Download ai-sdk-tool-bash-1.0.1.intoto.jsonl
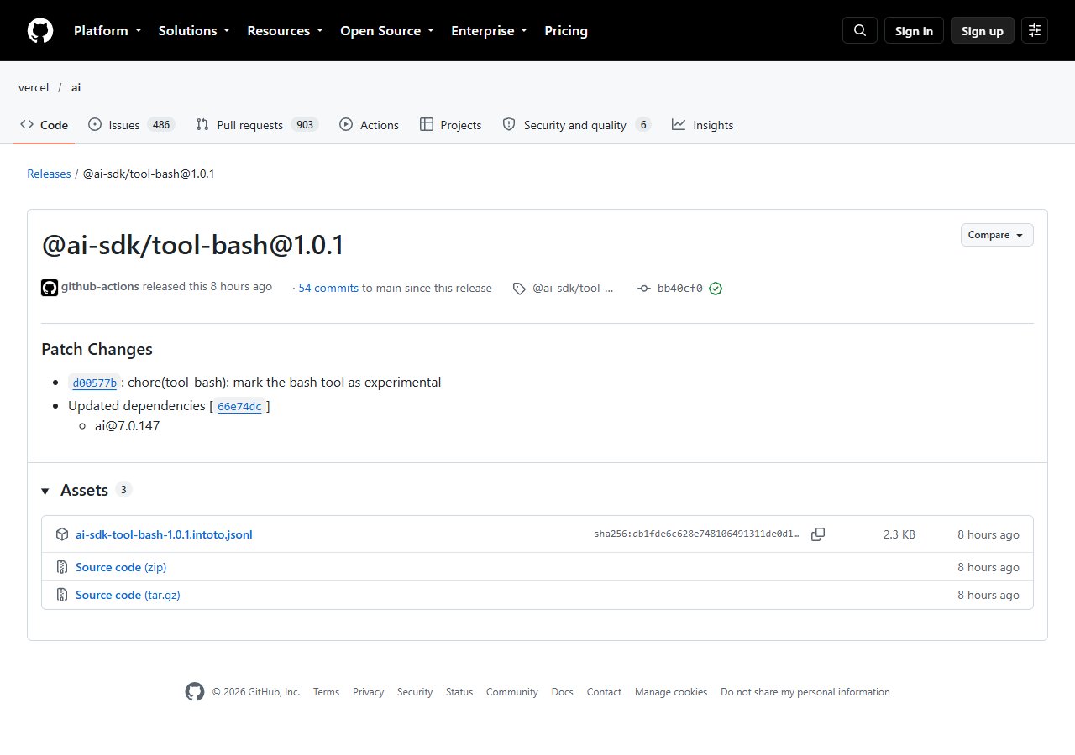The height and width of the screenshot is (755, 1075). 164,534
